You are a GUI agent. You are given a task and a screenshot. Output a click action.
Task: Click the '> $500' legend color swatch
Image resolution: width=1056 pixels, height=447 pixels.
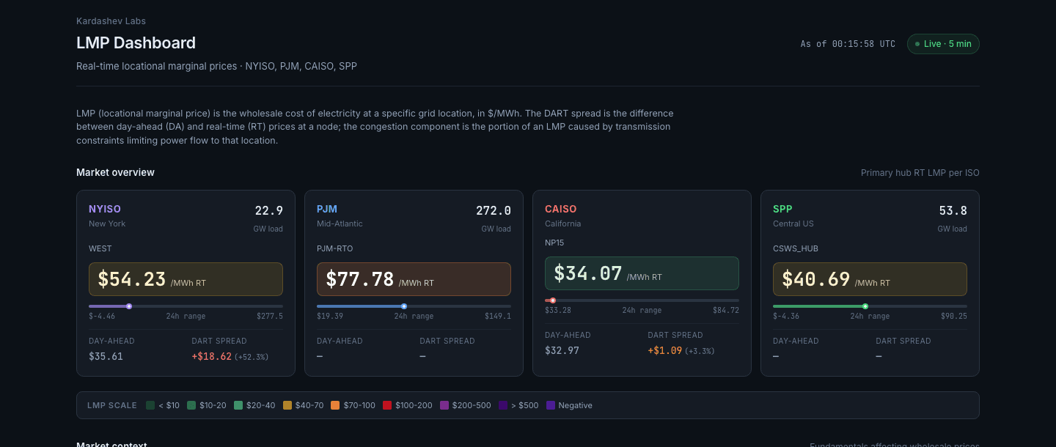[503, 405]
